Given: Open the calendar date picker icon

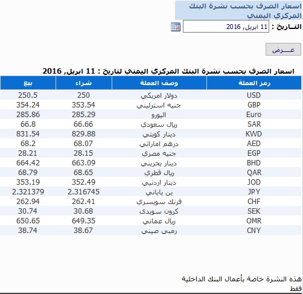Looking at the screenshot, I should tap(176, 27).
